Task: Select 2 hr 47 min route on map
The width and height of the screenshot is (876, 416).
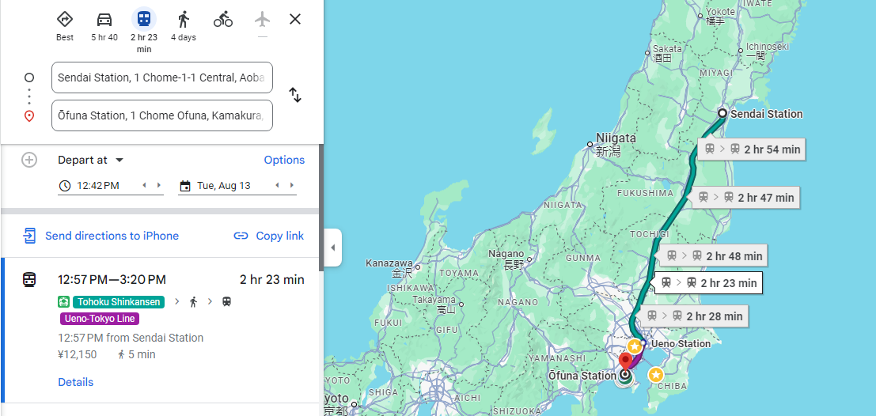Action: (745, 197)
